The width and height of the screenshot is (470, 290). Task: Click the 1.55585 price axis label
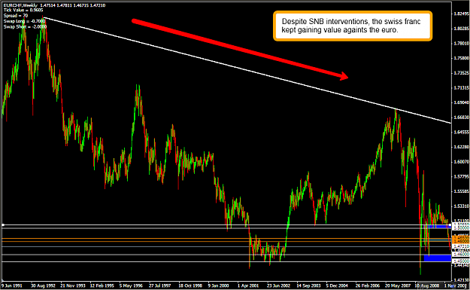[462, 191]
